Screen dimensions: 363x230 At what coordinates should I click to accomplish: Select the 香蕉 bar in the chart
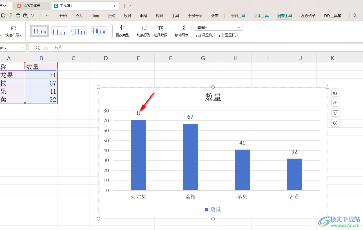click(x=294, y=174)
